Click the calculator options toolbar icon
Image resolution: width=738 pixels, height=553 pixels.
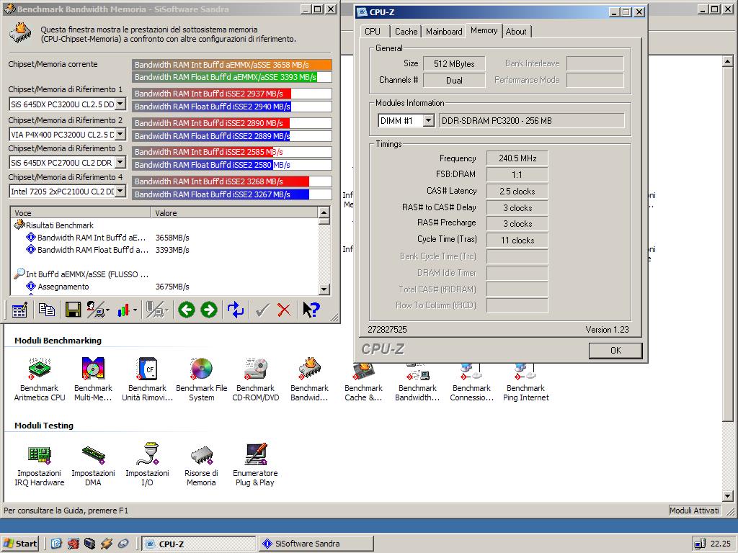pyautogui.click(x=19, y=310)
